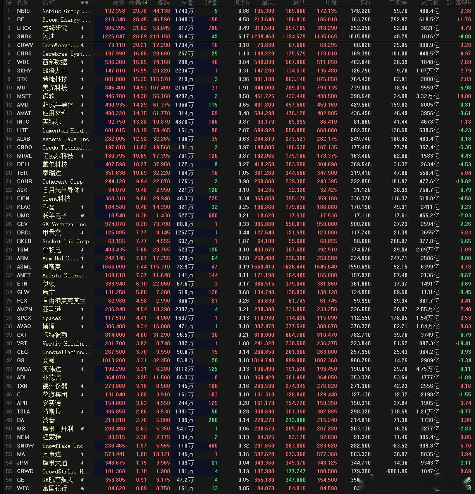Screen dimensions: 475x494
Task: Select the NBIS ticker code
Action: click(x=23, y=11)
